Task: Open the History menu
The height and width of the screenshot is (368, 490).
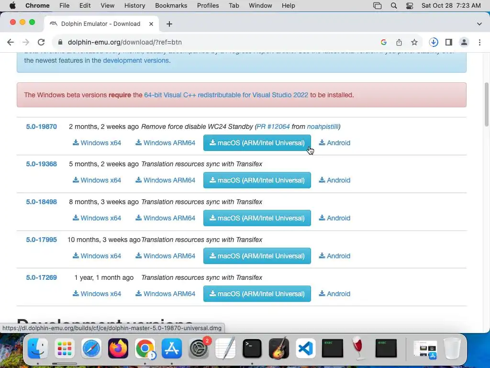Action: (x=134, y=6)
